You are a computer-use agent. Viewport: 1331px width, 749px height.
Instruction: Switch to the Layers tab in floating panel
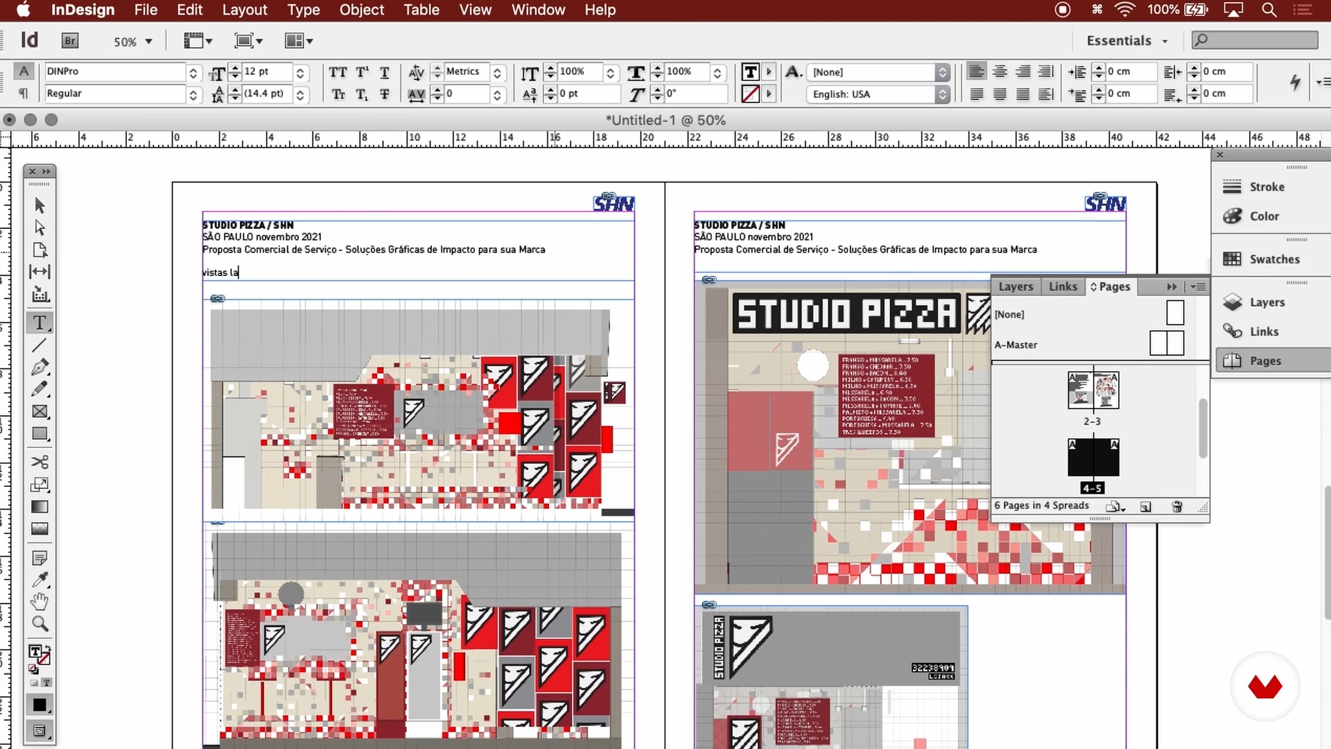1016,286
